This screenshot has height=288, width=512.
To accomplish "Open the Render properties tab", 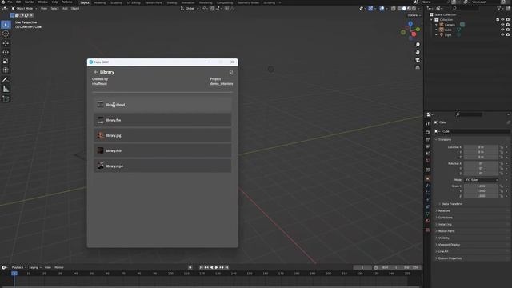I will [428, 132].
